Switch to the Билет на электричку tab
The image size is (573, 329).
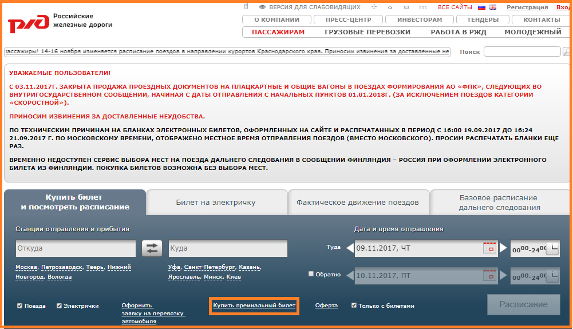tap(216, 203)
